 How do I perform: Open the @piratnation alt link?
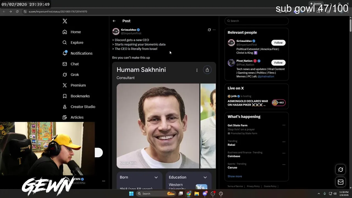(x=266, y=76)
